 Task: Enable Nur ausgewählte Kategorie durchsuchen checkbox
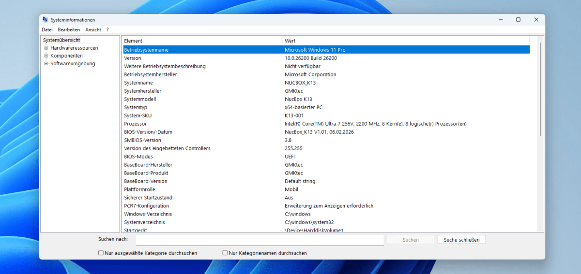[101, 253]
